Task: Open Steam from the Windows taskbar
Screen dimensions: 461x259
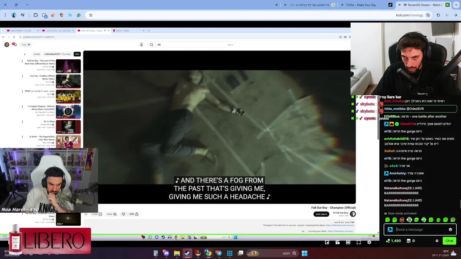Action: pos(187,253)
